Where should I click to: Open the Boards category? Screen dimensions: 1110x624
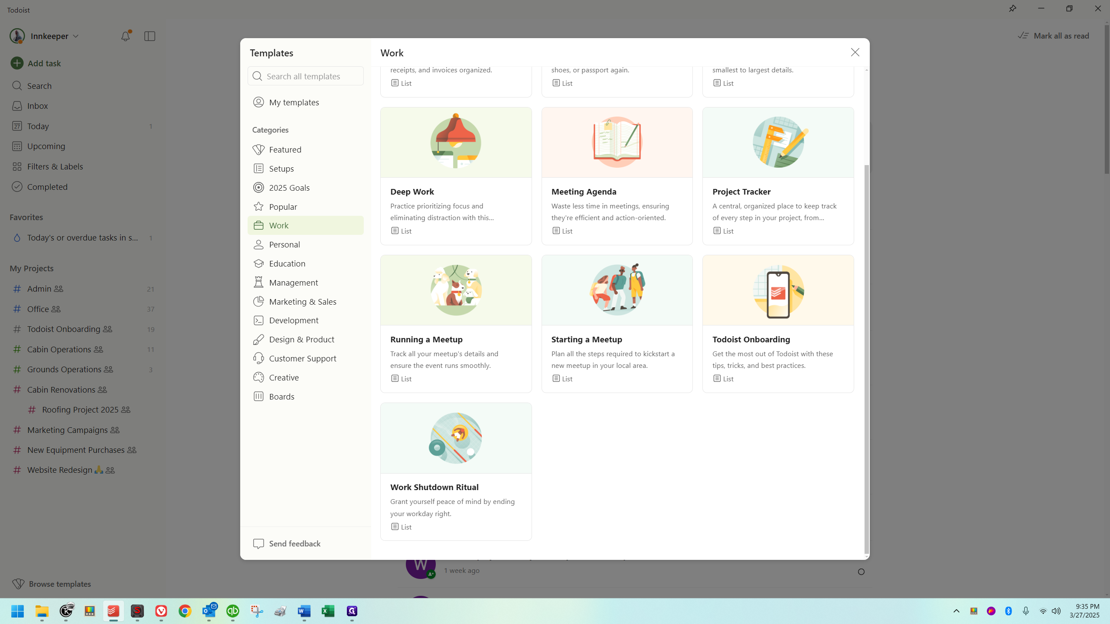(306, 396)
